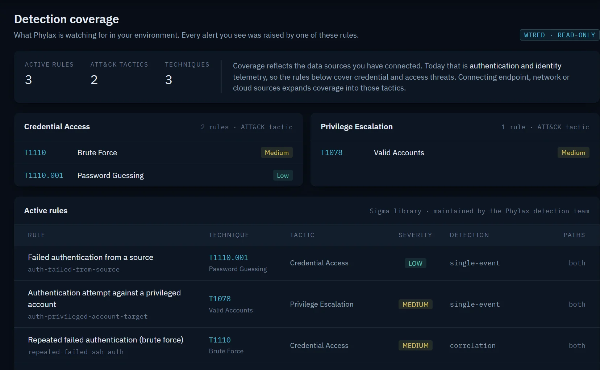
Task: Select 'Repeated failed authentication (brute force)' rule
Action: (105, 340)
